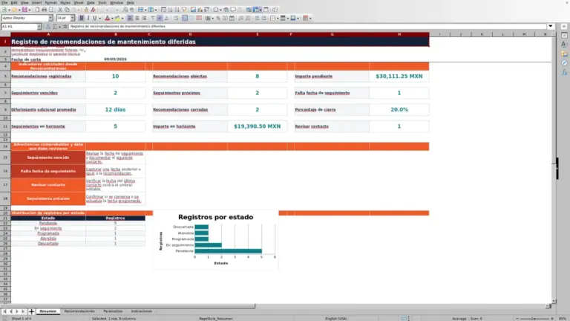This screenshot has height=321, width=570.
Task: Toggle Align right button
Action: tap(144, 18)
